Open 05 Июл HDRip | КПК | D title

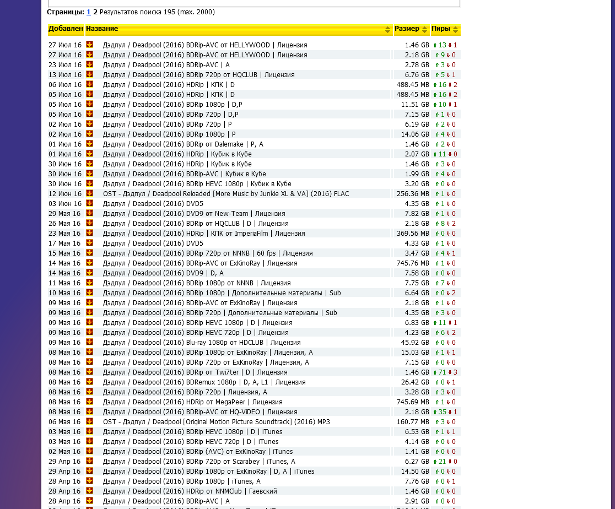tap(169, 95)
